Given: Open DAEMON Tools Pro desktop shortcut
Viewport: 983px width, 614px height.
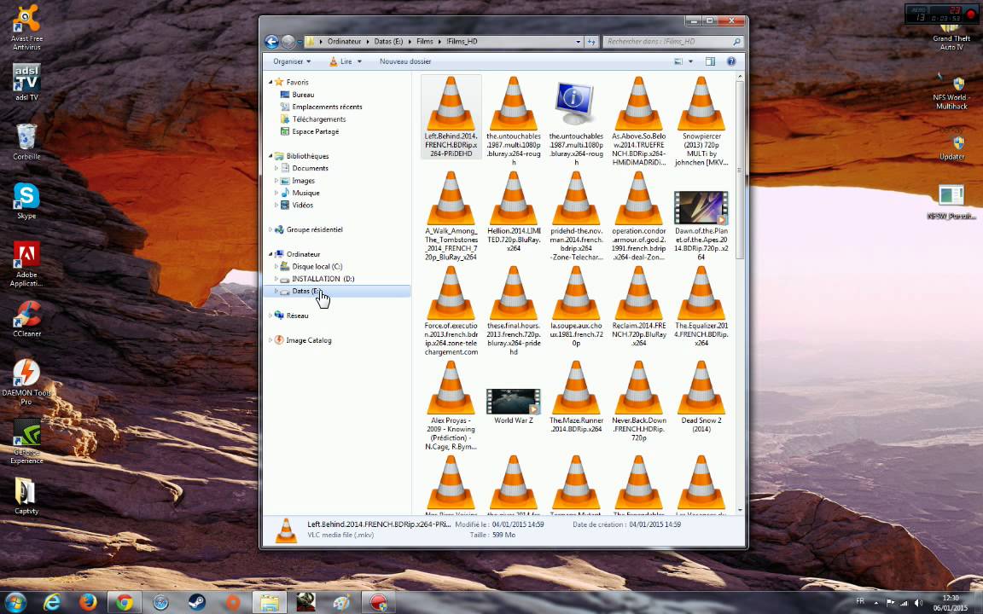Looking at the screenshot, I should pyautogui.click(x=26, y=382).
